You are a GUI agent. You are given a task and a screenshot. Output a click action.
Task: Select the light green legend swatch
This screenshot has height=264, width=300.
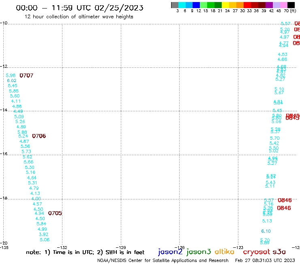204,5
